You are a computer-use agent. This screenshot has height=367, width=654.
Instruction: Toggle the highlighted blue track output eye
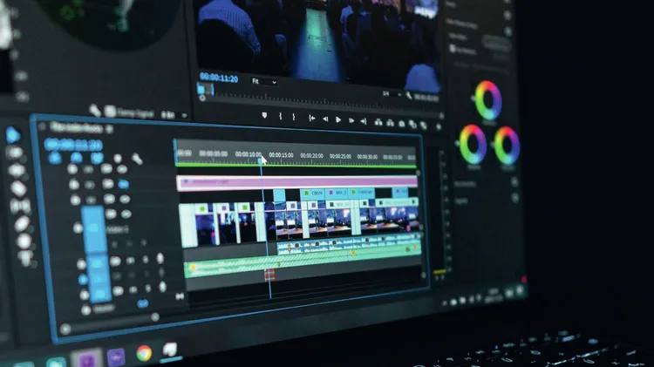pyautogui.click(x=124, y=184)
